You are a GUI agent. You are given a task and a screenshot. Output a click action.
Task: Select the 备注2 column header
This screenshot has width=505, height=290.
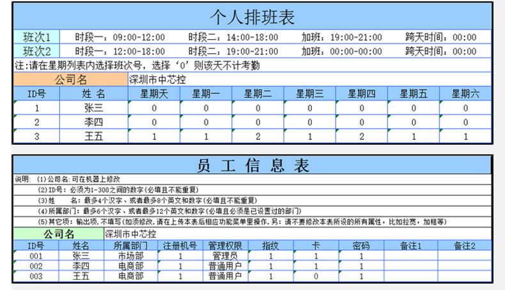click(x=465, y=245)
